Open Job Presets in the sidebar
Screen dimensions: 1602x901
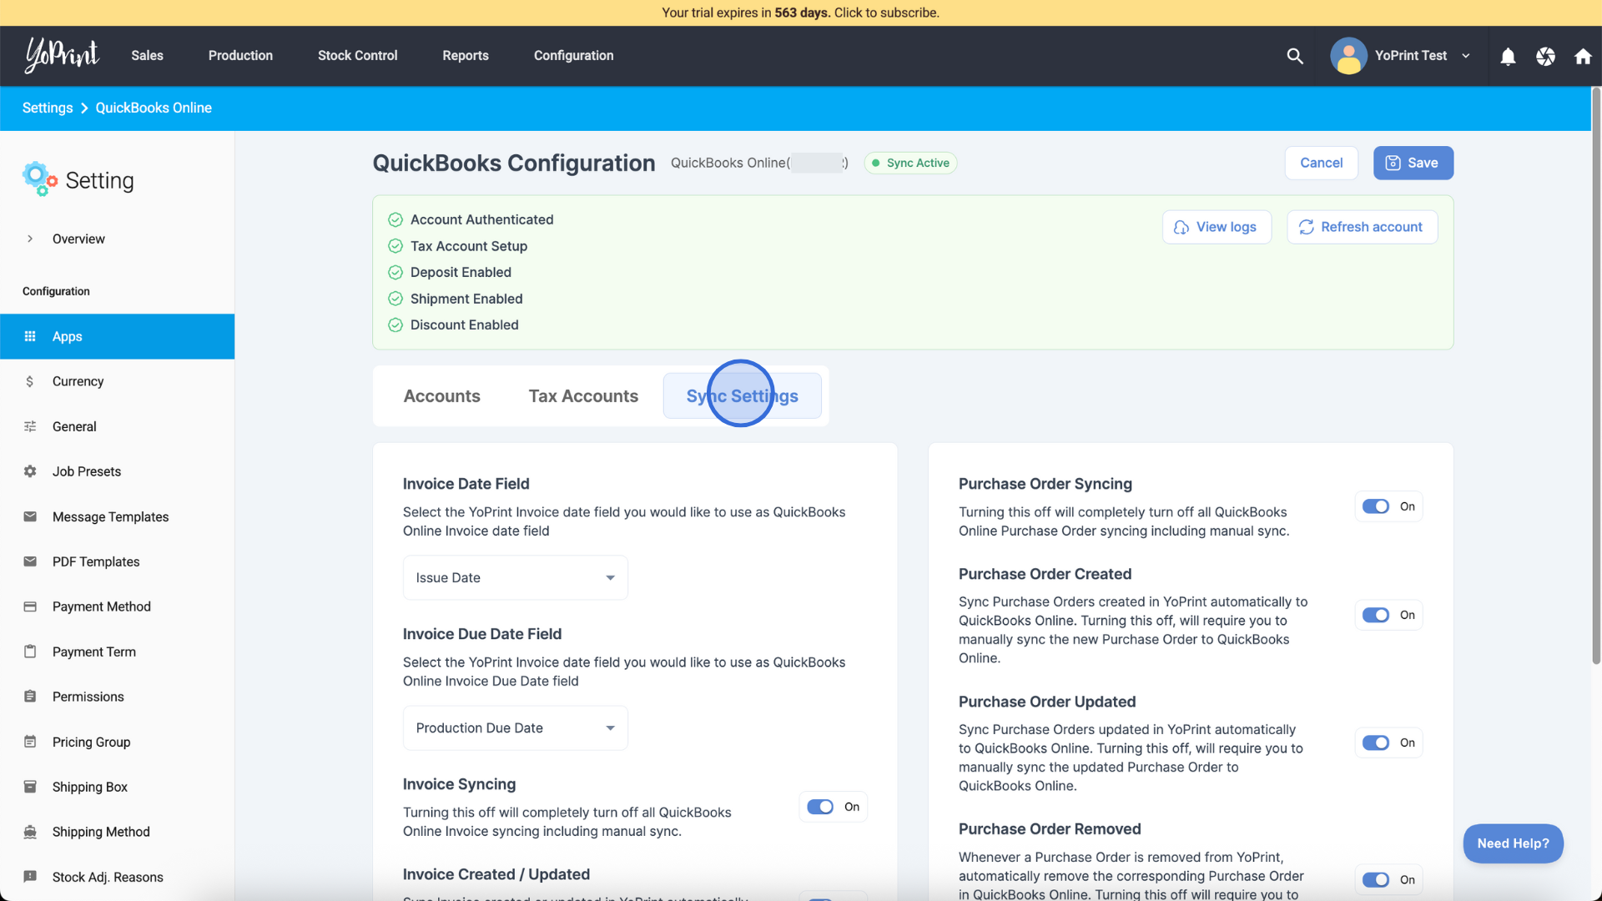coord(117,471)
